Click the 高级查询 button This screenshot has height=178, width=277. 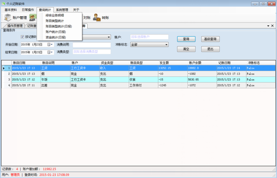tap(210, 39)
